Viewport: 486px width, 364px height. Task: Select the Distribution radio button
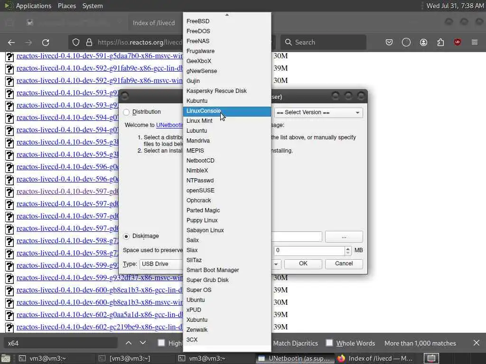[126, 112]
